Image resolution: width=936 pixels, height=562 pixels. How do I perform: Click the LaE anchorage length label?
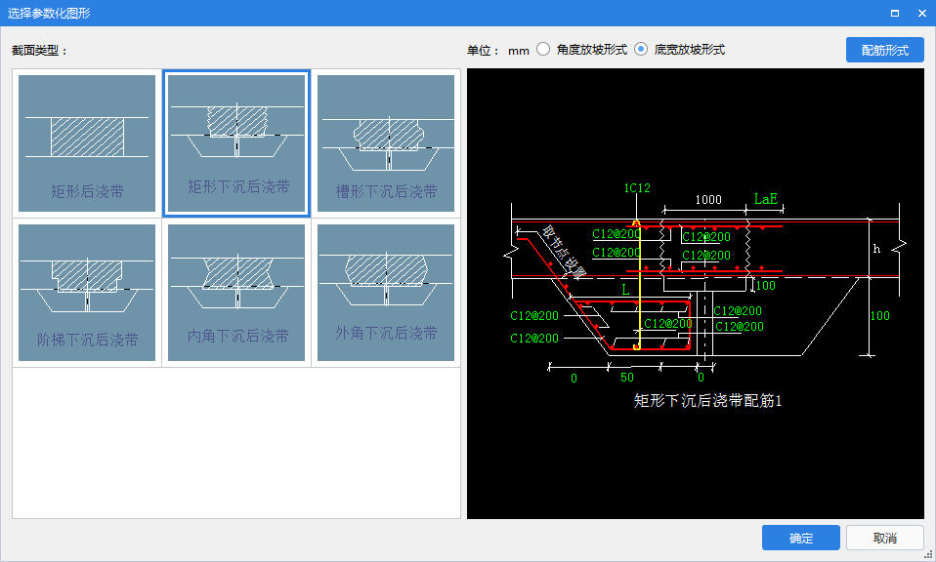[765, 198]
